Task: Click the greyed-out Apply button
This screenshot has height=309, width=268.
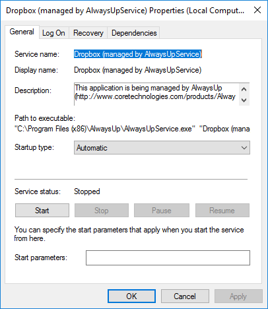Action: click(x=238, y=296)
